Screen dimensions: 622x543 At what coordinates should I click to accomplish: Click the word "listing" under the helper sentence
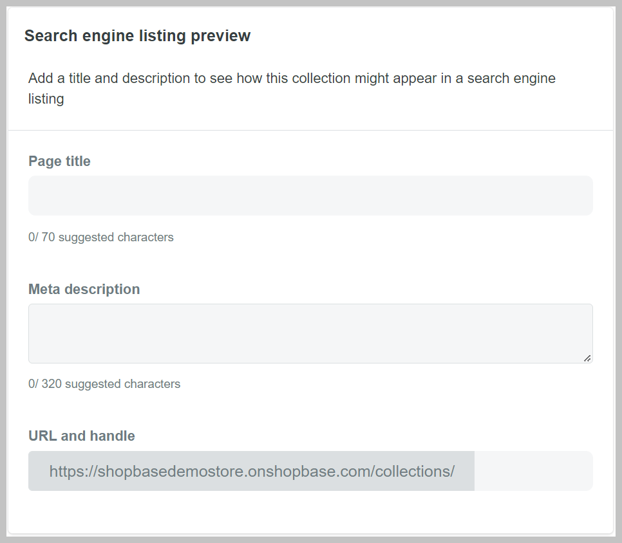pos(46,100)
